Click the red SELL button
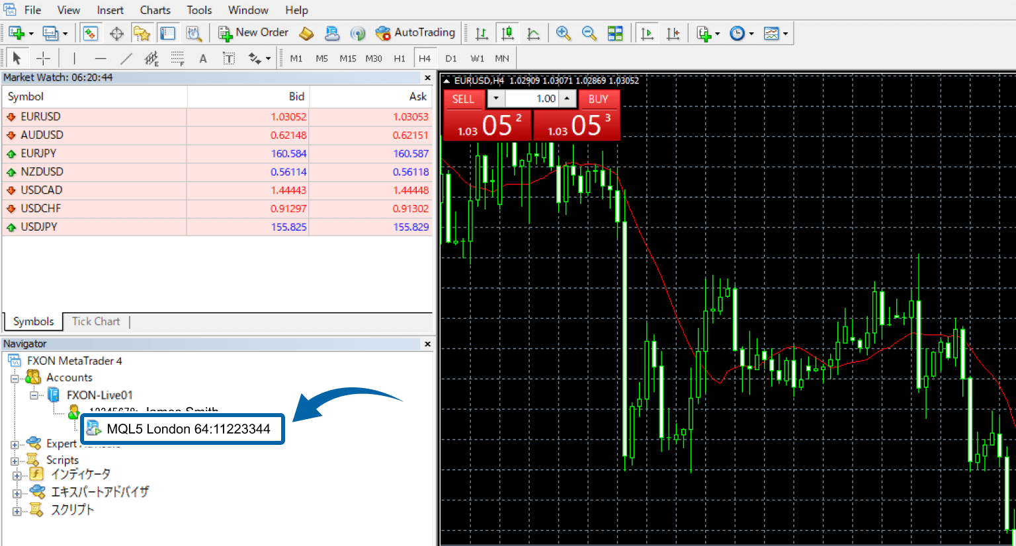This screenshot has width=1016, height=546. point(463,99)
